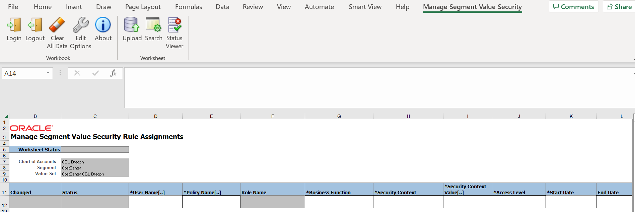Expand the Name Box dropdown arrow
635x212 pixels.
point(48,73)
